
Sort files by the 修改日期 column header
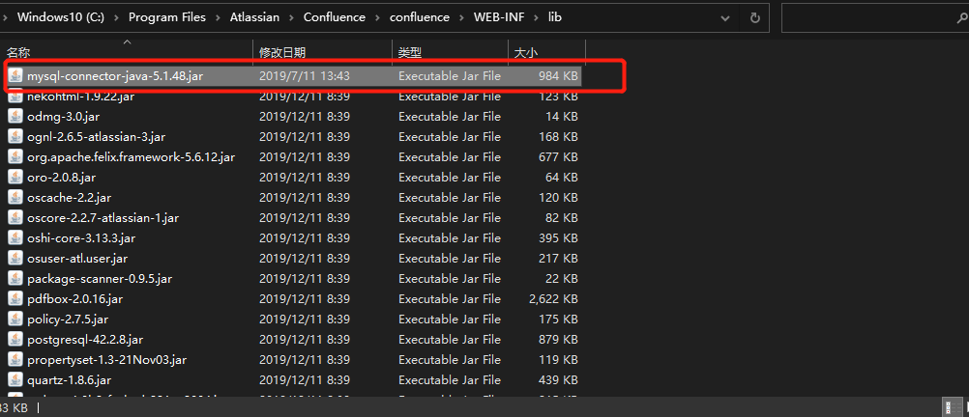tap(282, 51)
